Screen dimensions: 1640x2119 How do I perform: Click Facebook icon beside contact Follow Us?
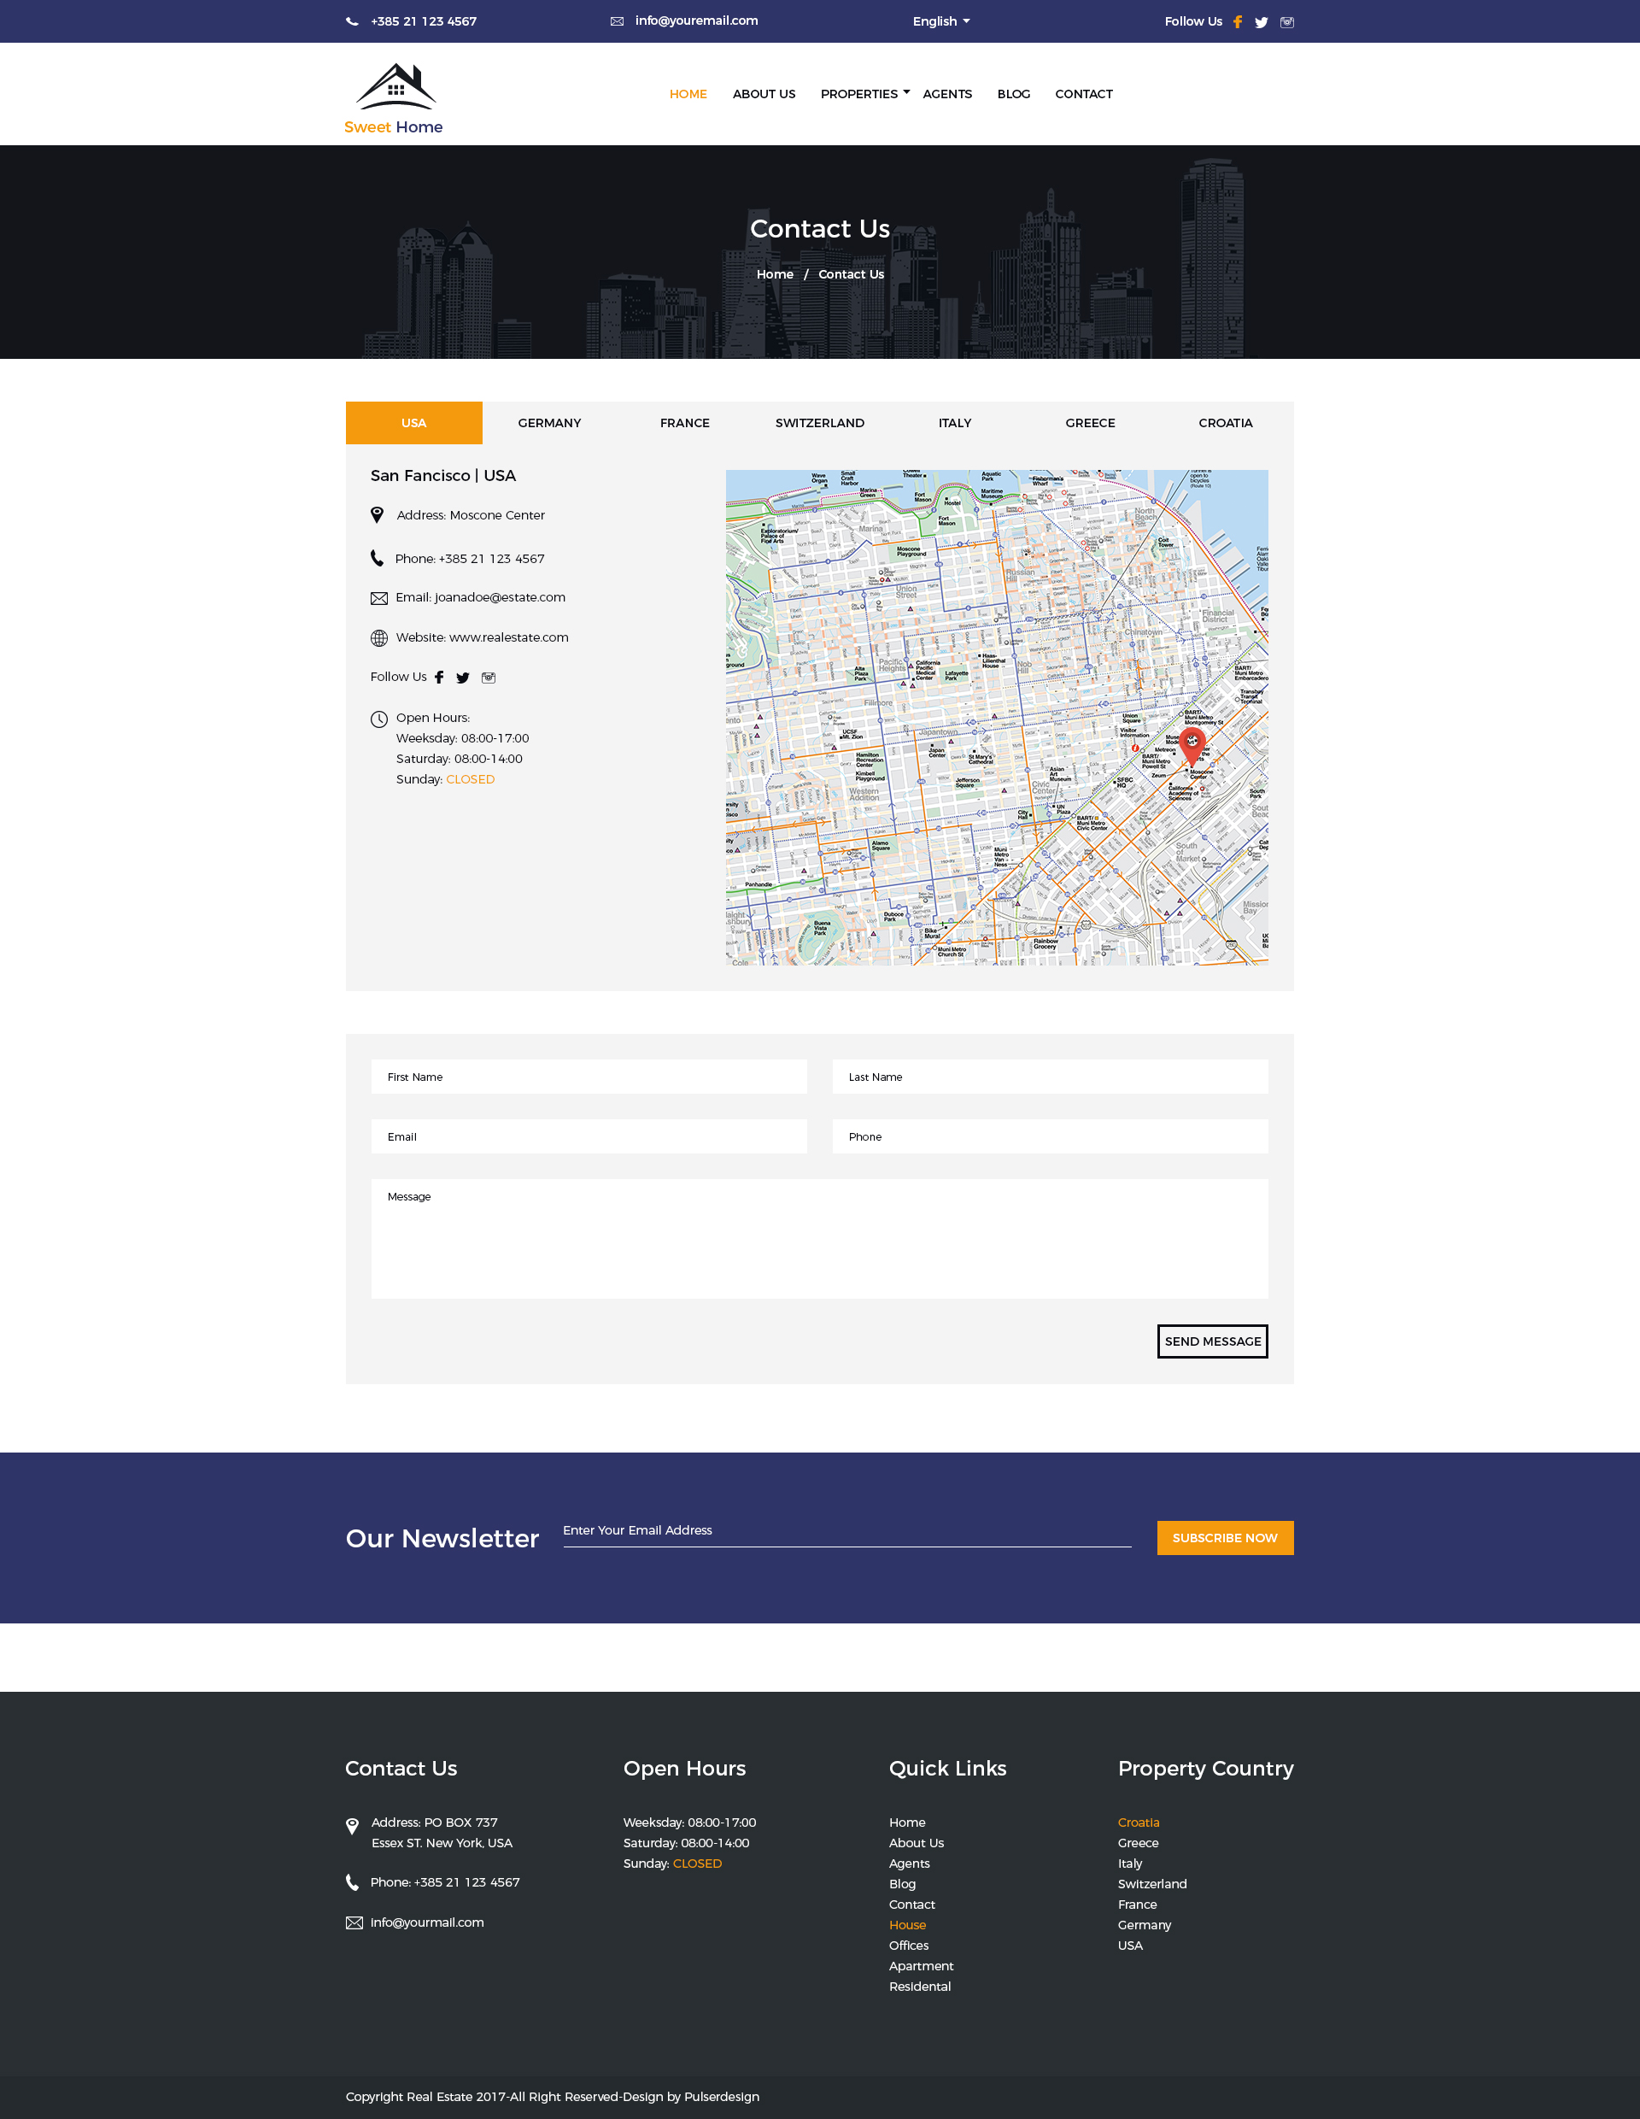[x=439, y=678]
